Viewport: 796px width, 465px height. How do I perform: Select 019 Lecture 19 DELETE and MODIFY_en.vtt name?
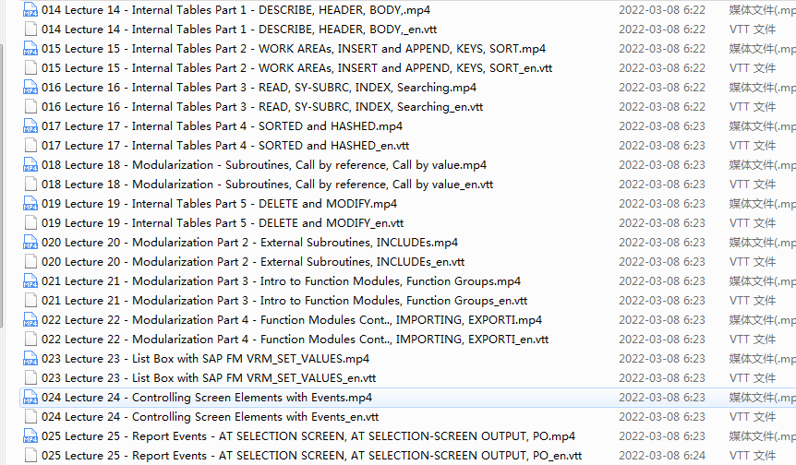coord(223,222)
